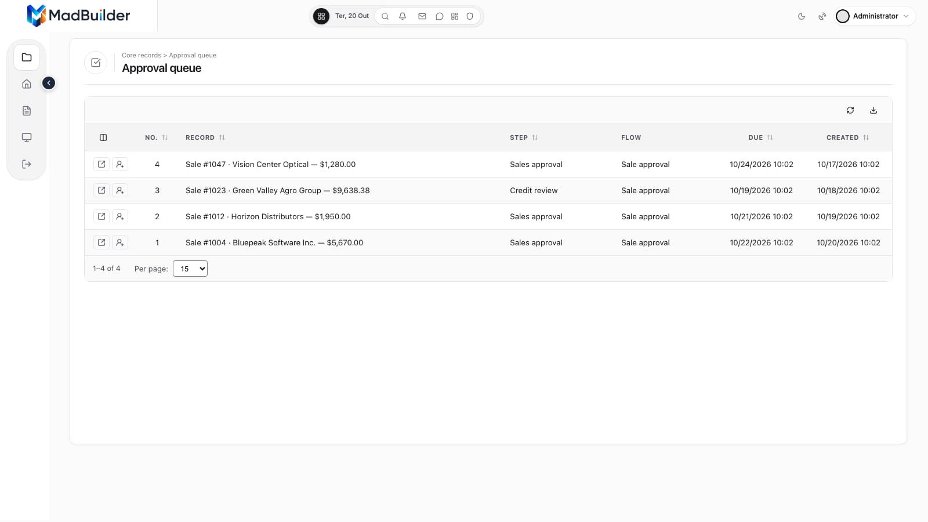Open the per page dropdown showing 15

coord(190,269)
